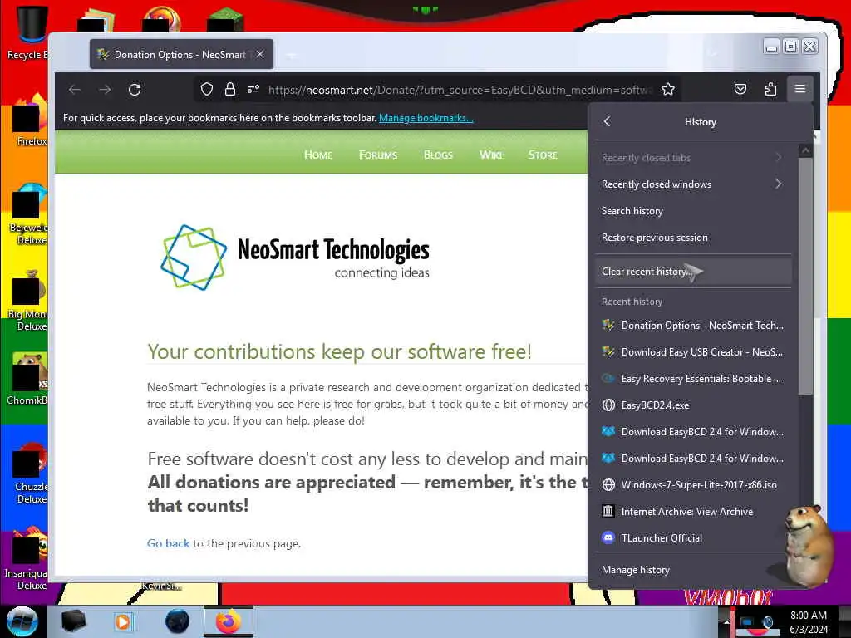This screenshot has height=638, width=851.
Task: Close the Donation Options tab
Action: tap(260, 54)
